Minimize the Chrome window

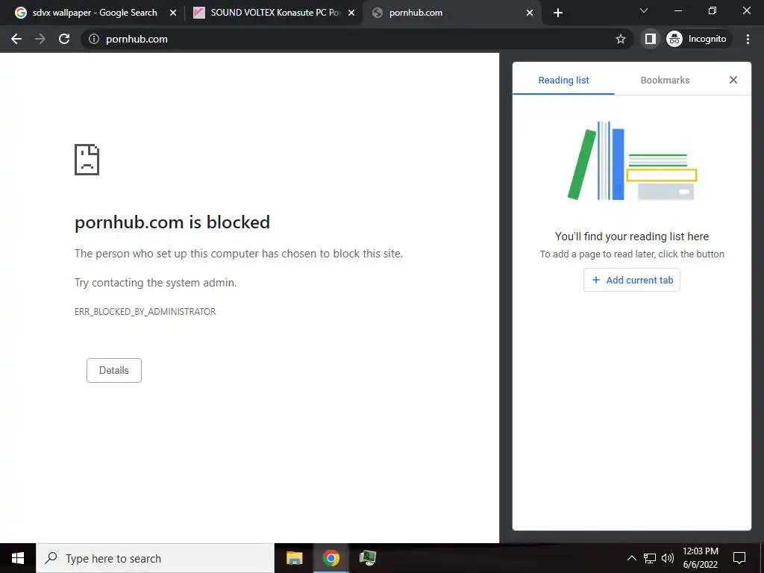677,10
